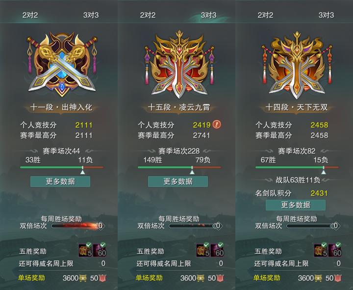
Task: Switch to 3对3 tab in middle panel
Action: pyautogui.click(x=208, y=15)
